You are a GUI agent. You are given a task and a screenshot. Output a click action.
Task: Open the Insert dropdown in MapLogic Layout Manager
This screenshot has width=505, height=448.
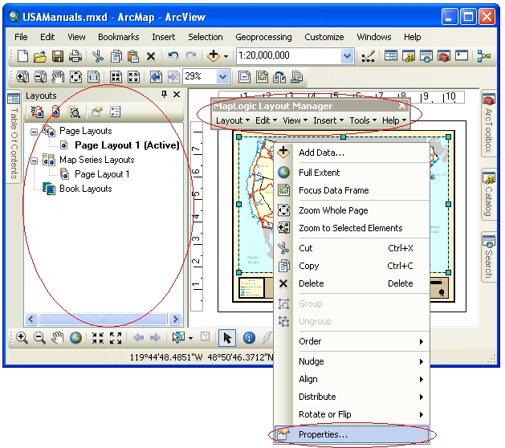[x=328, y=120]
